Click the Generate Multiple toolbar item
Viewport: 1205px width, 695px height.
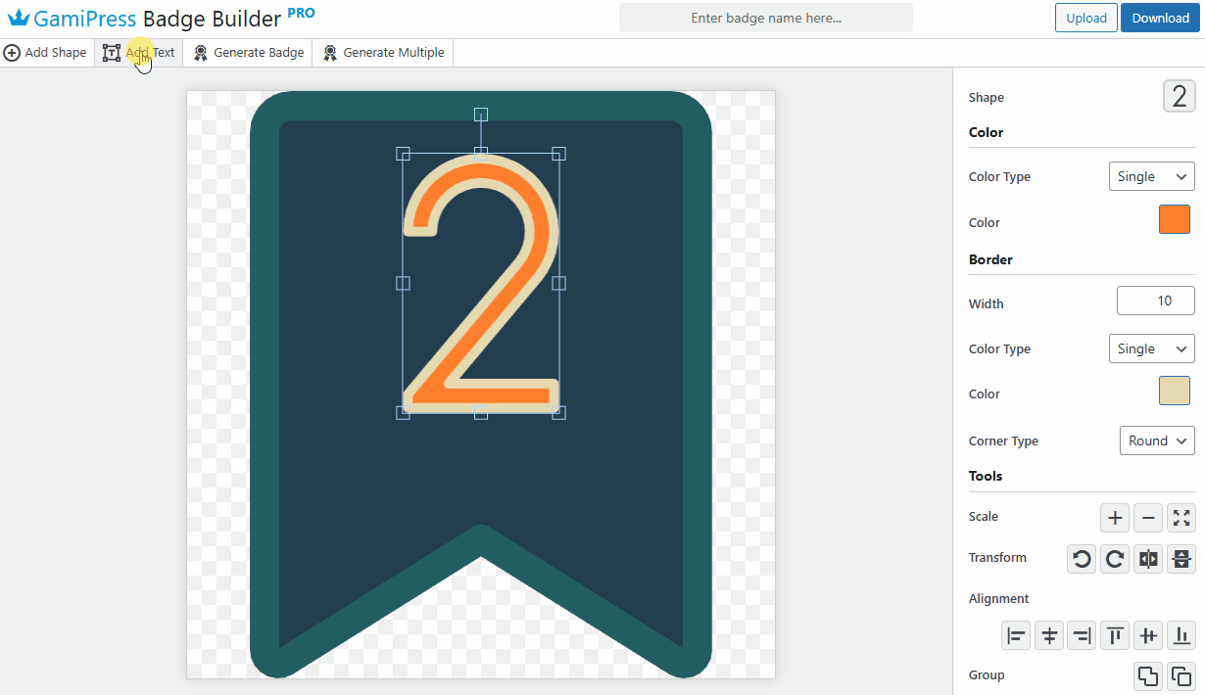coord(382,52)
